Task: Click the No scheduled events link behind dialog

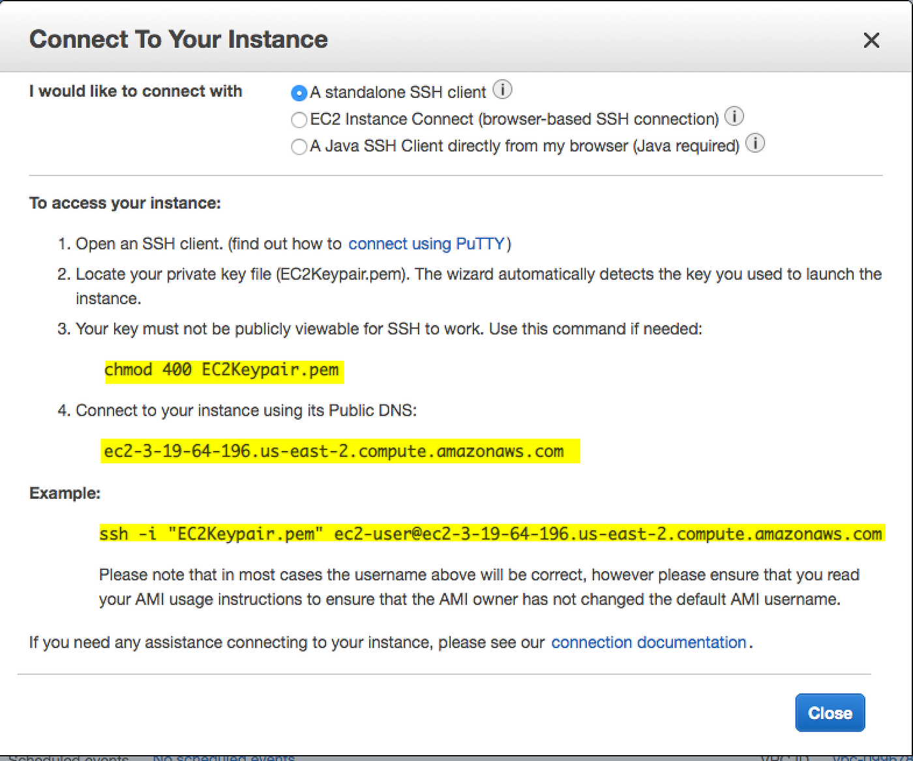Action: tap(223, 757)
